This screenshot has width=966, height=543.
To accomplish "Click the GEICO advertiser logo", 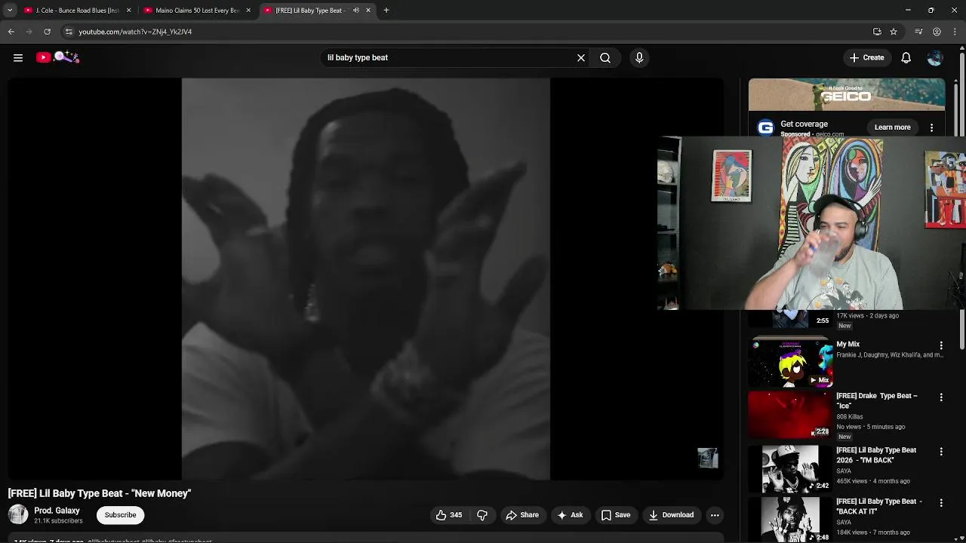I will [x=765, y=127].
